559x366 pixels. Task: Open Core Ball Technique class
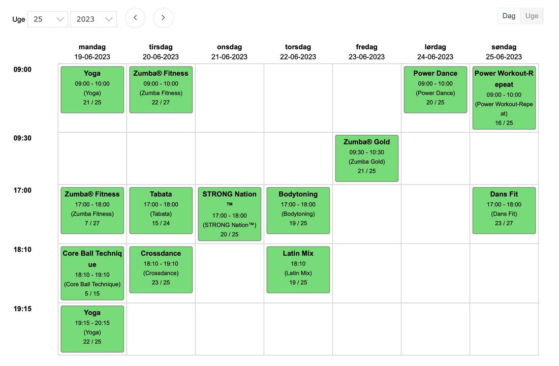92,273
